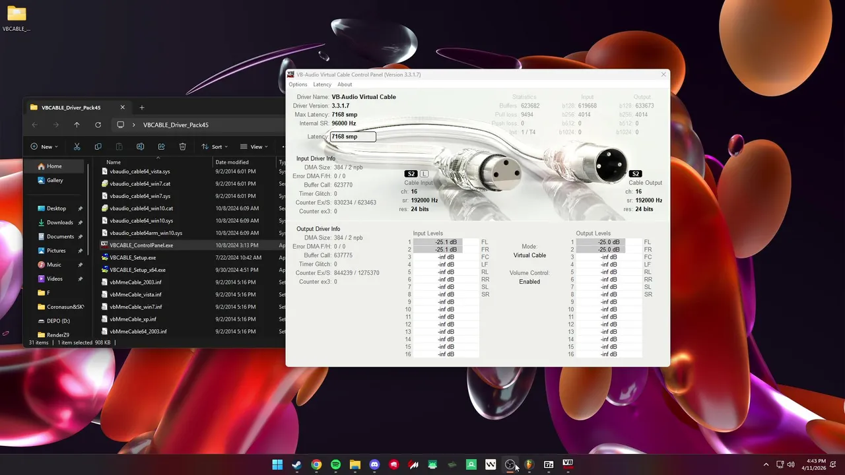Select file vbaudio_cable64arm_win10.sys

point(146,233)
